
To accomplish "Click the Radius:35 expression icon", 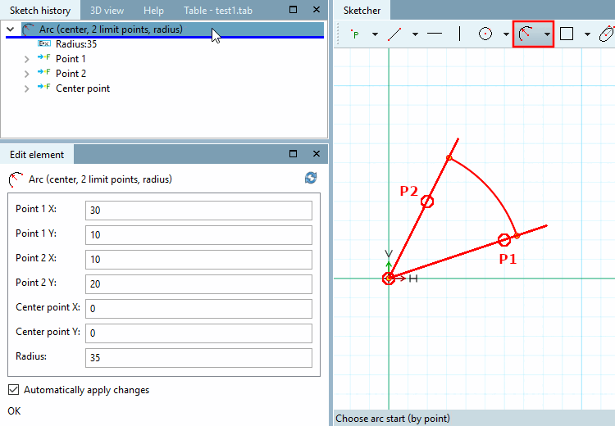I will click(x=44, y=43).
